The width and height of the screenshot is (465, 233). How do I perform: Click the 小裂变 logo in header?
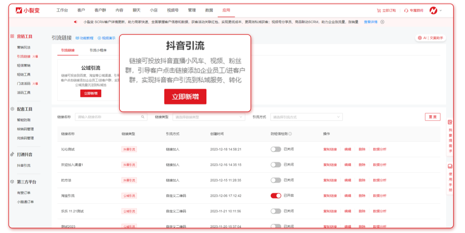pos(28,10)
